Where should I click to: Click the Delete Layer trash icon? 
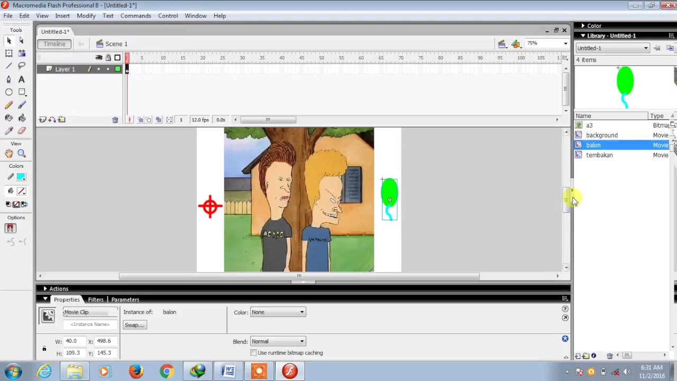coord(115,120)
